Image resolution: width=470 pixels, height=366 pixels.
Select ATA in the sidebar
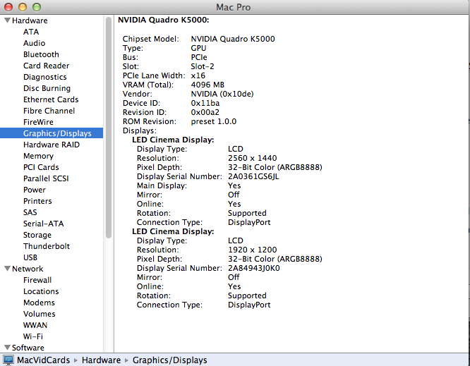[x=31, y=32]
